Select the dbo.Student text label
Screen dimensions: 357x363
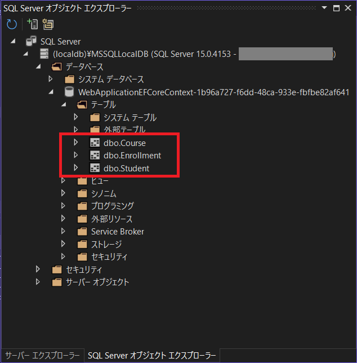[127, 169]
